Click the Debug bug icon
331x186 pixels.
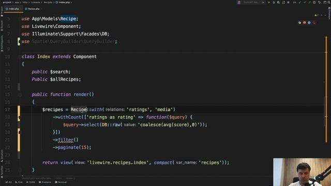click(274, 3)
